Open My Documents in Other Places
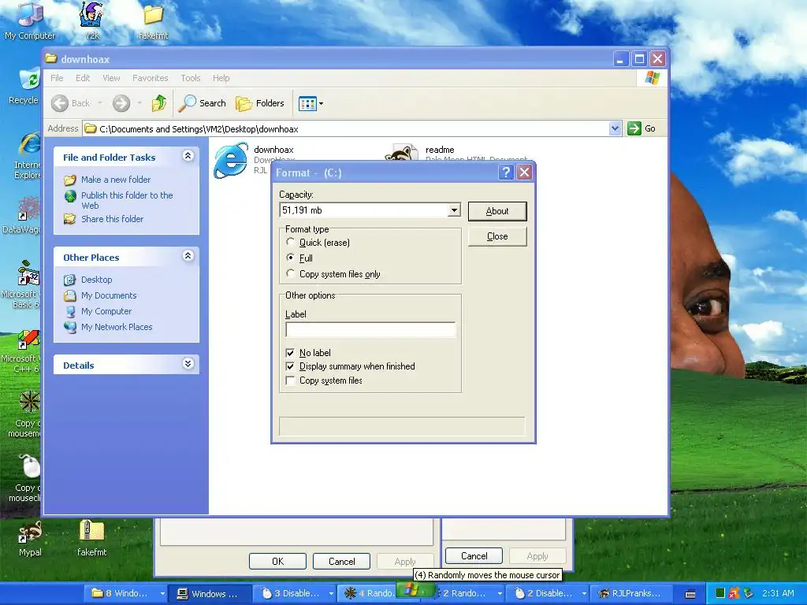807x605 pixels. pyautogui.click(x=109, y=295)
